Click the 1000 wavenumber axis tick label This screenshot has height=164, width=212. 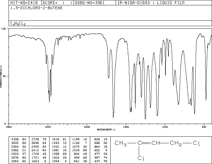coord(165,127)
